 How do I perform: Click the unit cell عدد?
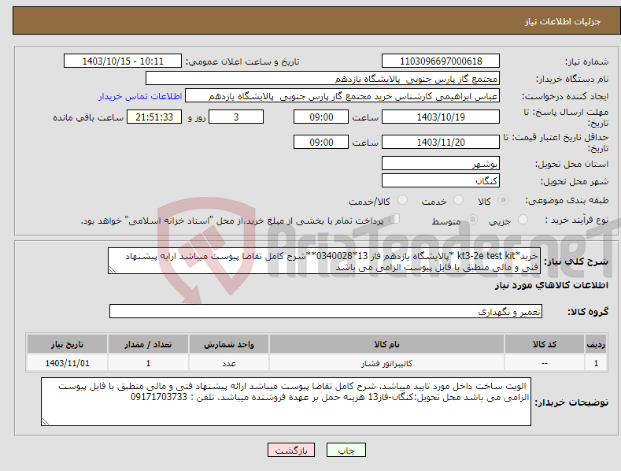229,363
